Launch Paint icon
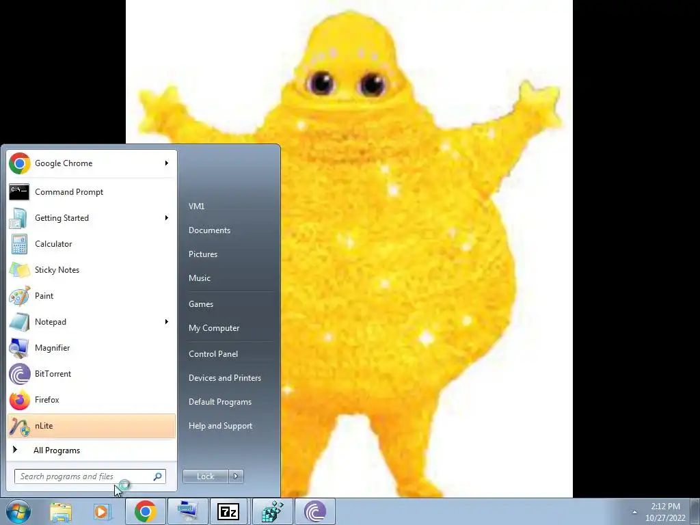Image resolution: width=700 pixels, height=525 pixels. pyautogui.click(x=19, y=295)
